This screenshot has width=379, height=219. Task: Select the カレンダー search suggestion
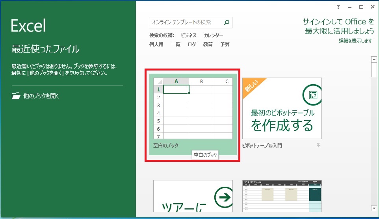[214, 35]
